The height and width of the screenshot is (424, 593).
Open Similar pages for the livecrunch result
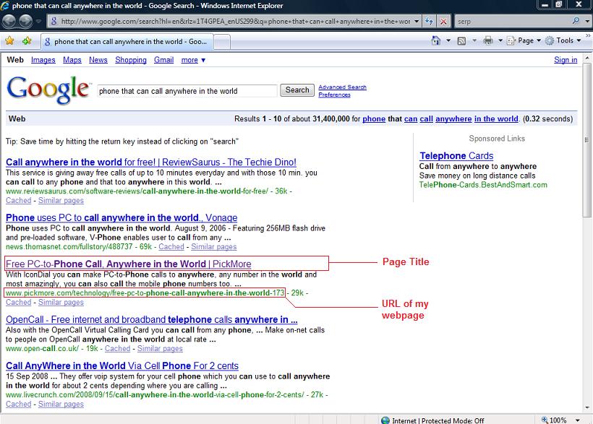click(x=61, y=404)
